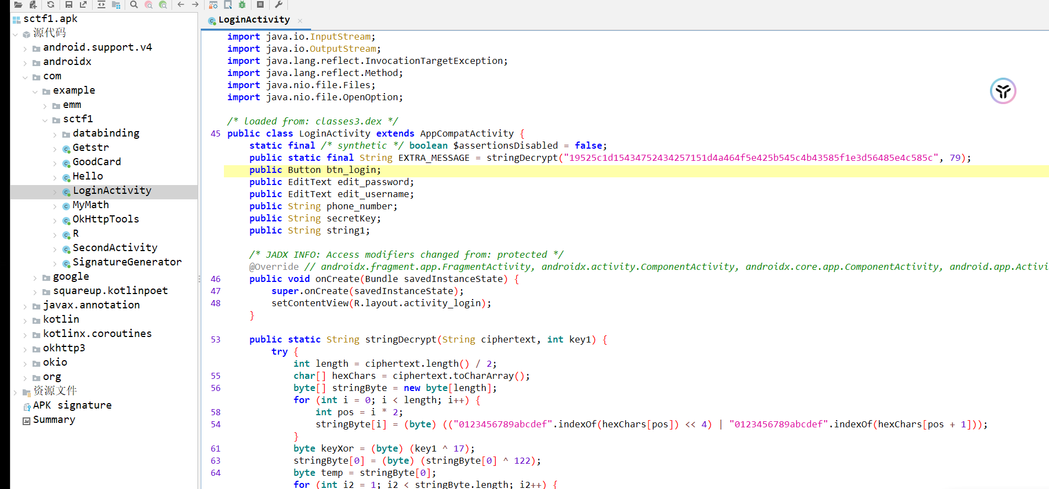Reload the project using the refresh icon
Screen dimensions: 1049x489
51,4
